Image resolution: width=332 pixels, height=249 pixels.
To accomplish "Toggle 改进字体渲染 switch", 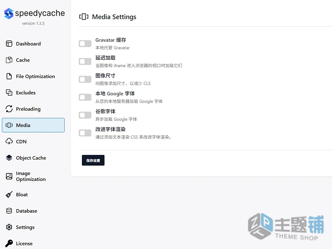I will click(85, 133).
